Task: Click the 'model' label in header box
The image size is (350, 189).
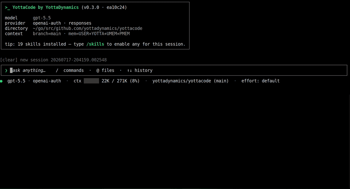Action: [11, 18]
